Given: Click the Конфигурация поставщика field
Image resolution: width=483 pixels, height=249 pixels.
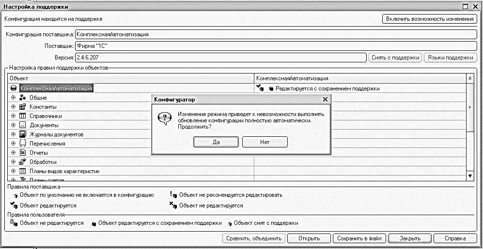Looking at the screenshot, I should tap(275, 34).
